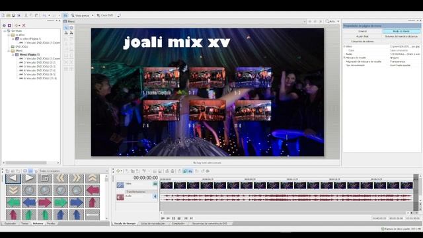This screenshot has width=423, height=238.
Task: Collapse the Máscara de resalte property group
Action: pyautogui.click(x=344, y=58)
